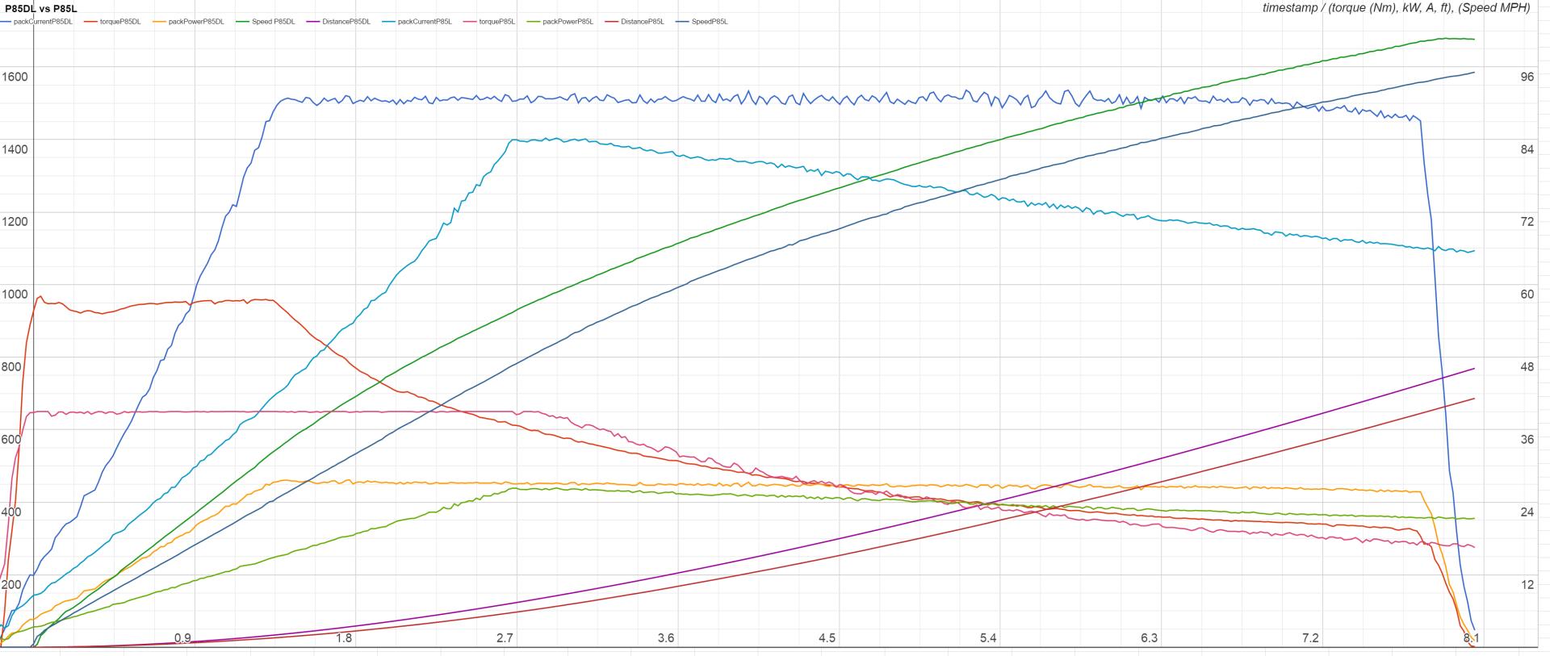This screenshot has height=656, width=1550.
Task: Click the SpeedP85L legend entry
Action: 701,22
